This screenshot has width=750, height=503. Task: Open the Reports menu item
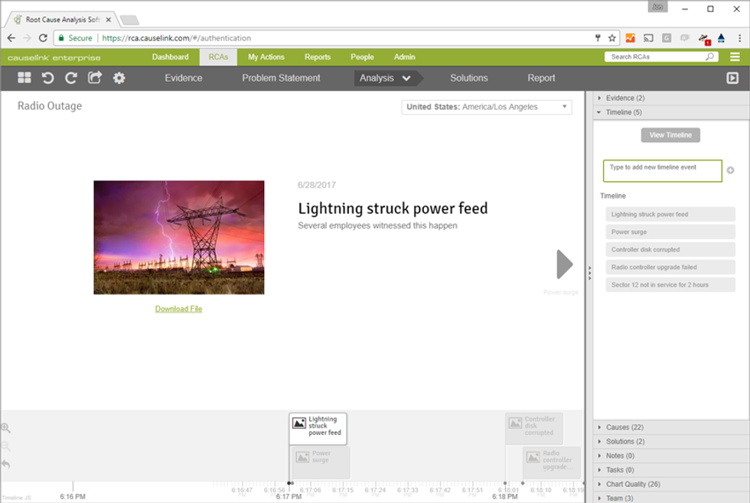[317, 56]
